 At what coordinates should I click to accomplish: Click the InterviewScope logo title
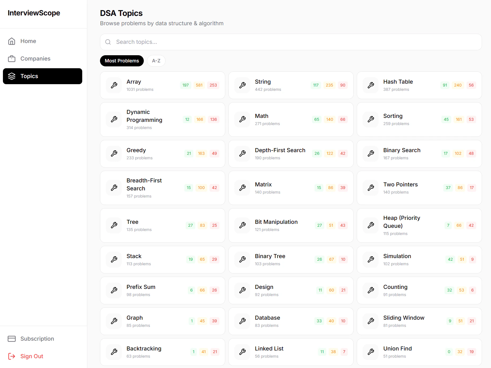[34, 13]
